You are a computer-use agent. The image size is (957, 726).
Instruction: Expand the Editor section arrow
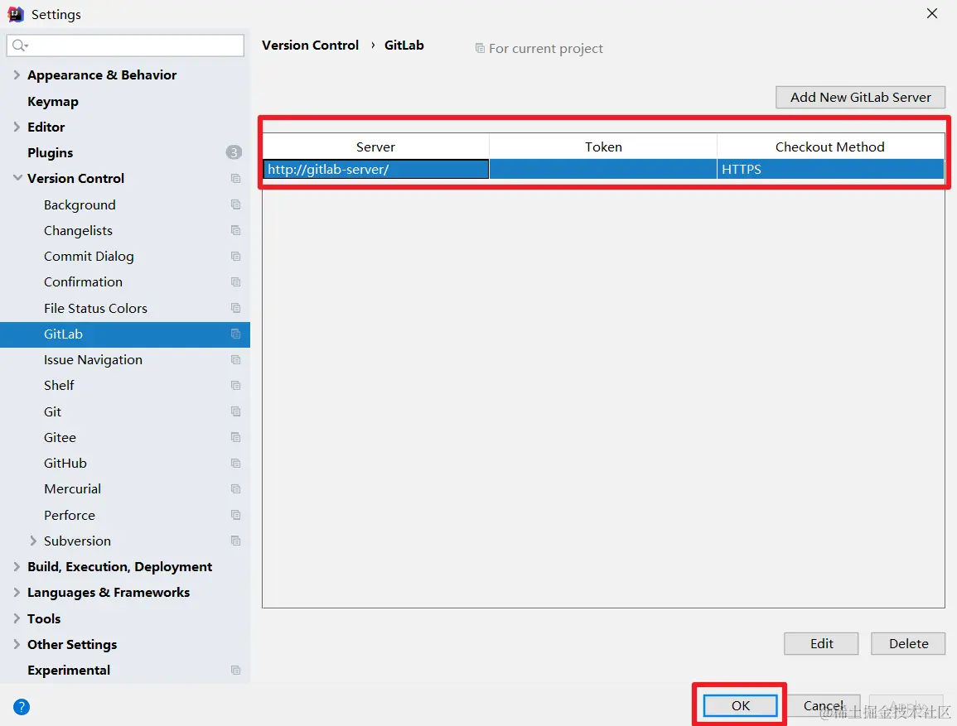pyautogui.click(x=17, y=127)
